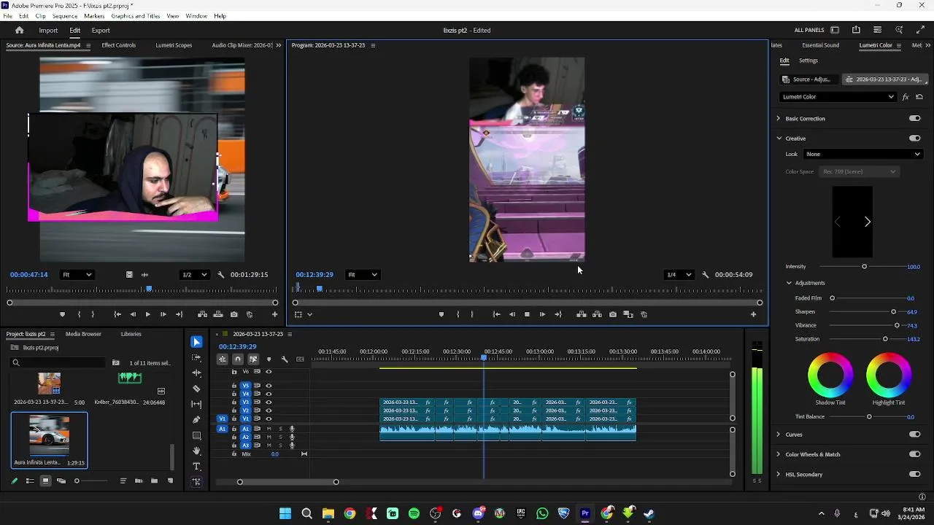Viewport: 934px width, 525px height.
Task: Expand the Basic Correction section
Action: coord(778,118)
